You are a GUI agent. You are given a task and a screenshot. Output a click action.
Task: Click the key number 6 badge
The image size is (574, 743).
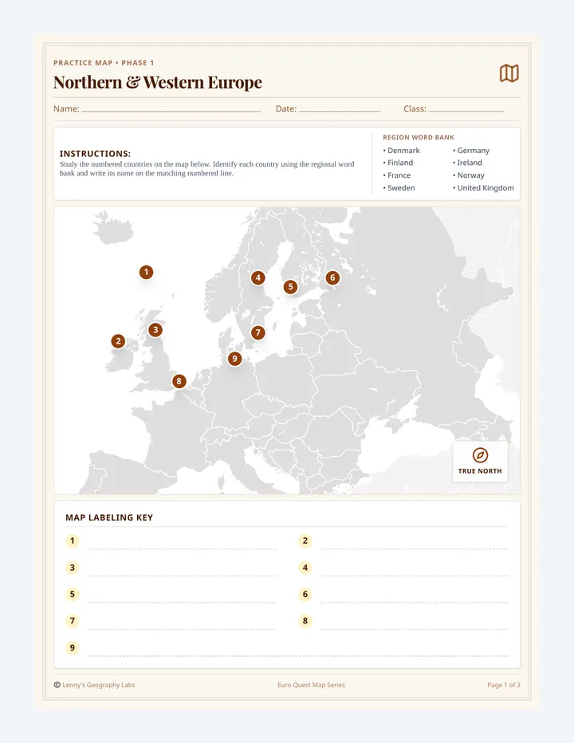305,594
